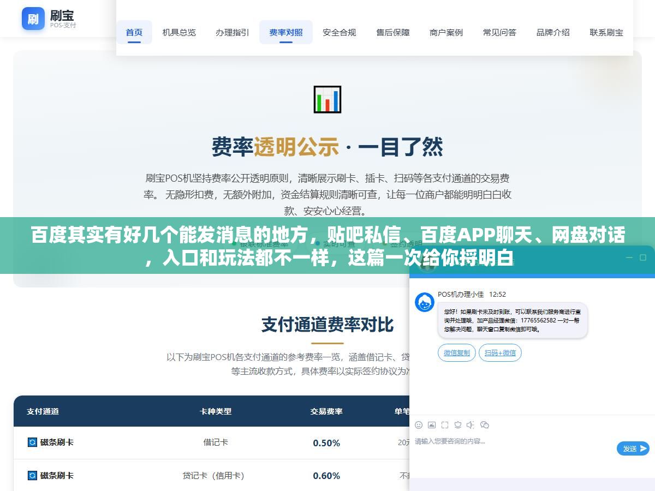Screen dimensions: 655x491
Task: Click the 卡种类型 column header
Action: (216, 411)
